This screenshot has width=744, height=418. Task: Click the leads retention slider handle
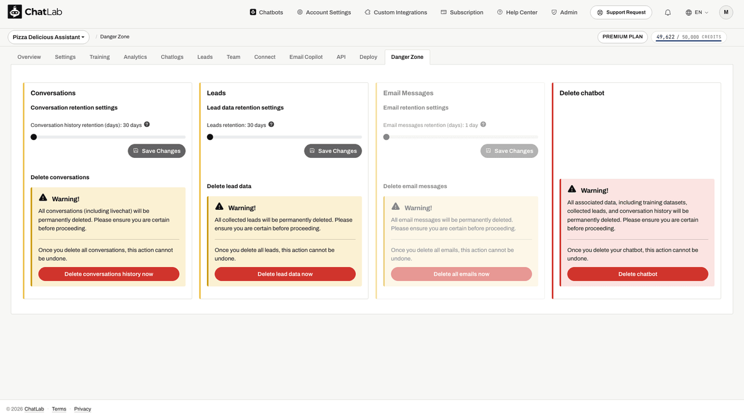[x=210, y=137]
